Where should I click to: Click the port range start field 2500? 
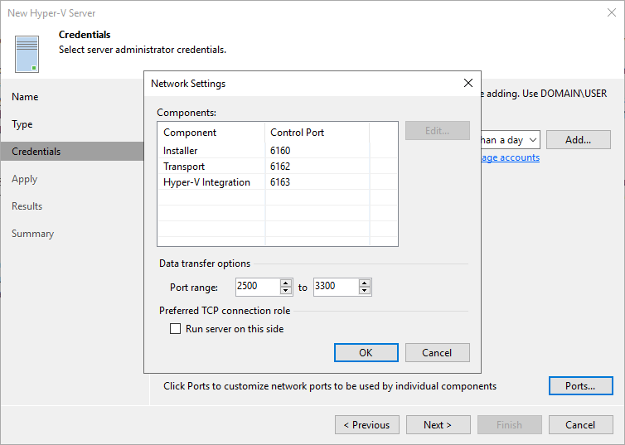(x=258, y=287)
